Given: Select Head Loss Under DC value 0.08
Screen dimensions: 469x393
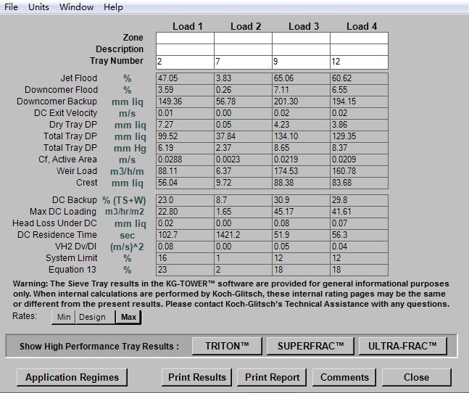Looking at the screenshot, I should (x=302, y=223).
